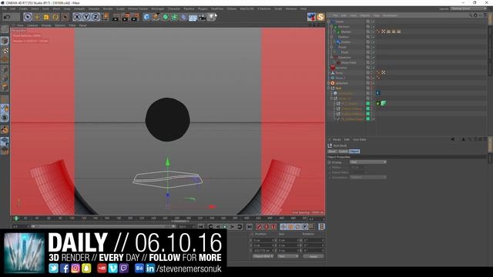493x277 pixels.
Task: Open the Display dropdown in Object Properties
Action: [x=368, y=162]
